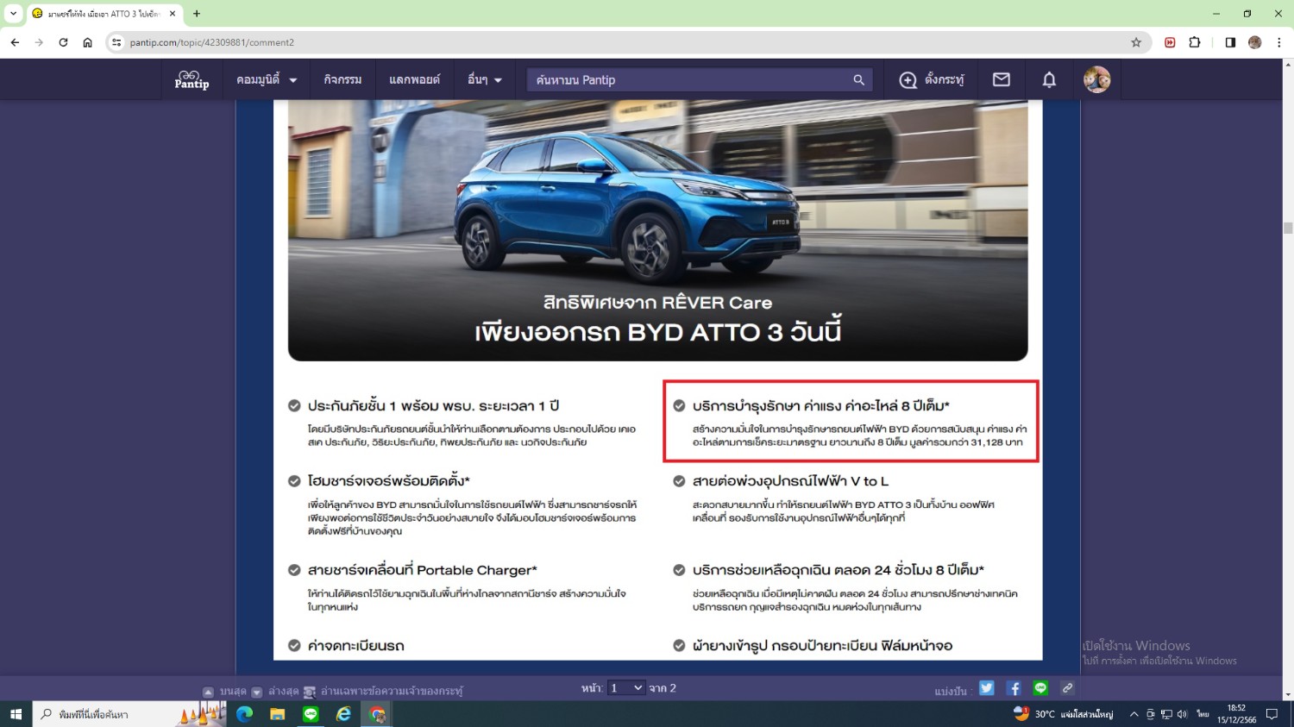Viewport: 1294px width, 727px height.
Task: Click โฮมชาร์จเจอร์พร้อมติดตั้ง heading
Action: point(389,481)
